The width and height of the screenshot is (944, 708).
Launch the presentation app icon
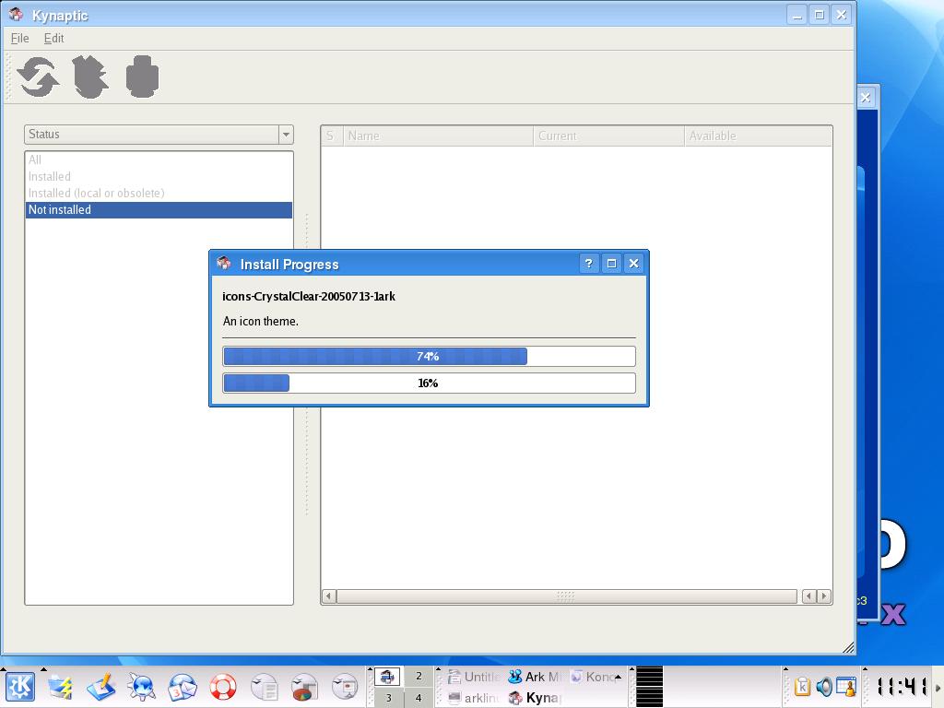coord(345,687)
